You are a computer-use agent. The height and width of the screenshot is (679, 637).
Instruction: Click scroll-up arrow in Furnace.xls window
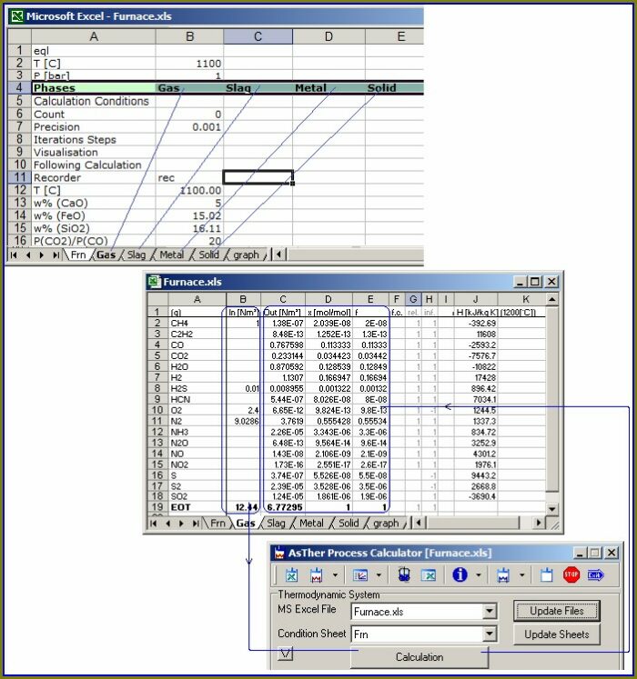(551, 299)
